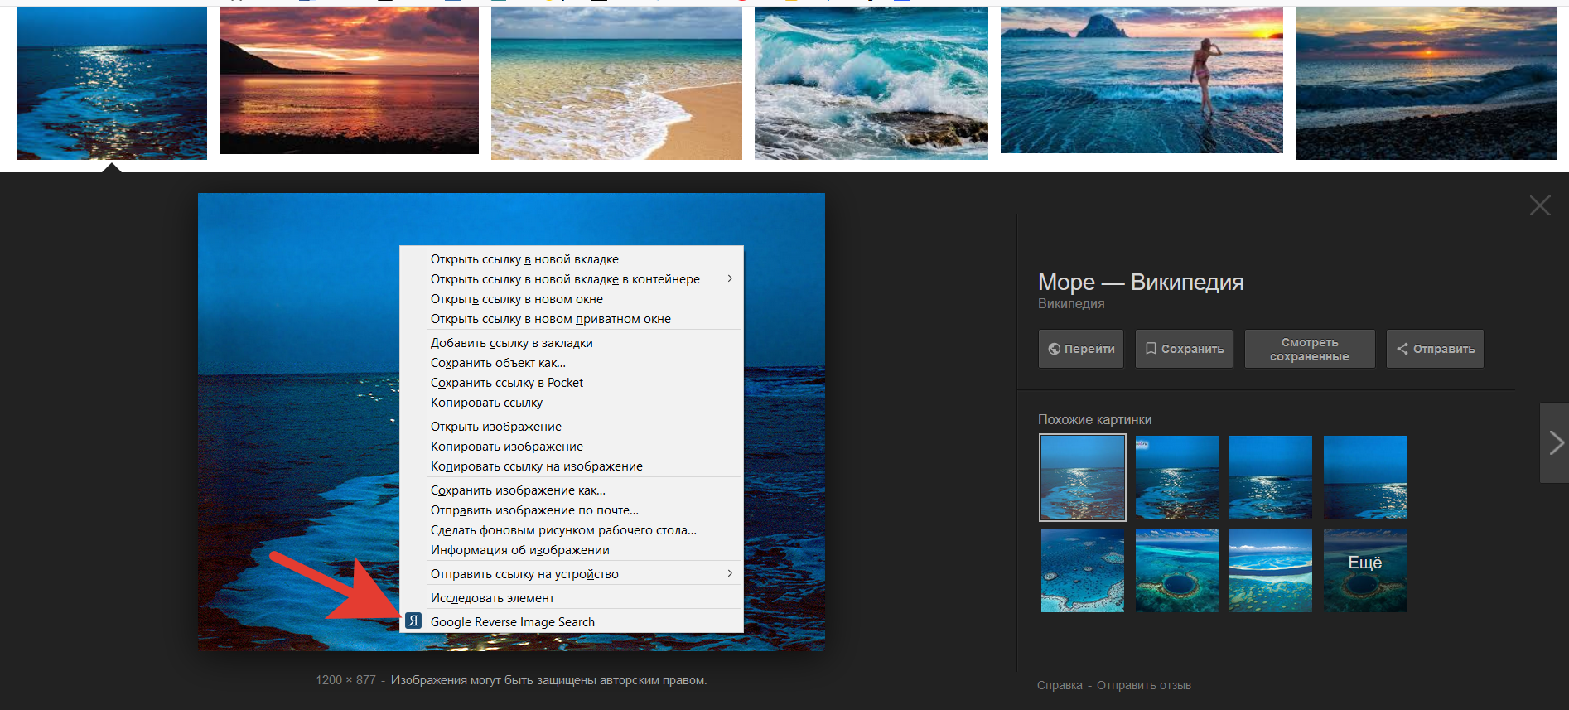This screenshot has height=710, width=1569.
Task: Go to next image with right chevron
Action: [1555, 442]
